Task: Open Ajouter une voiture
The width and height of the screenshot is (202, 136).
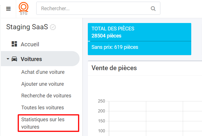Action: (42, 84)
